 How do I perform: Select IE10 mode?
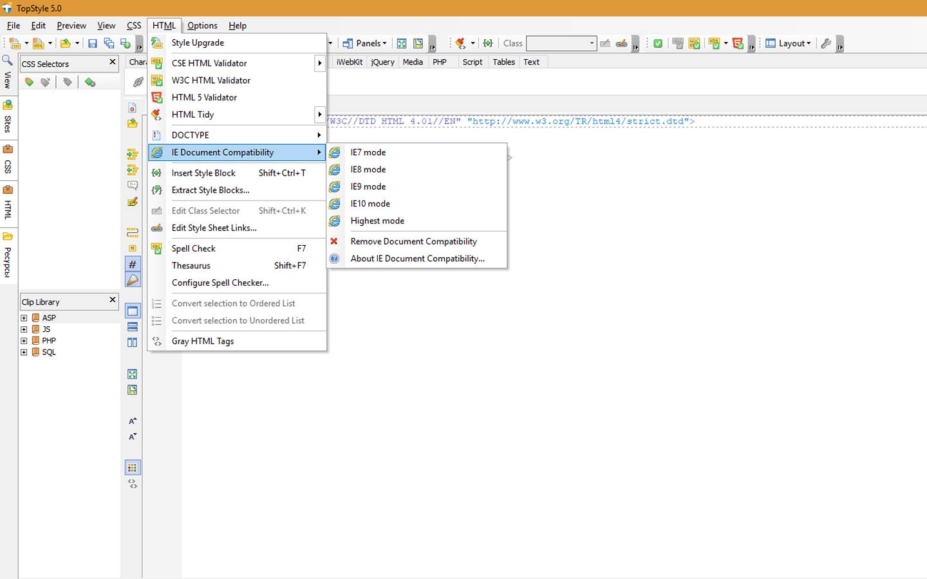[x=417, y=203]
